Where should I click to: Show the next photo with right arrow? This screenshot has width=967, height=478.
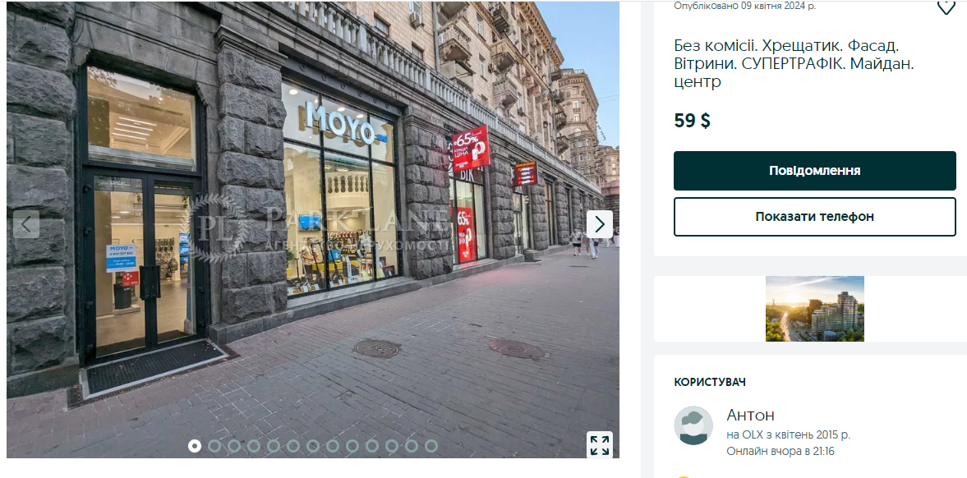coord(600,224)
